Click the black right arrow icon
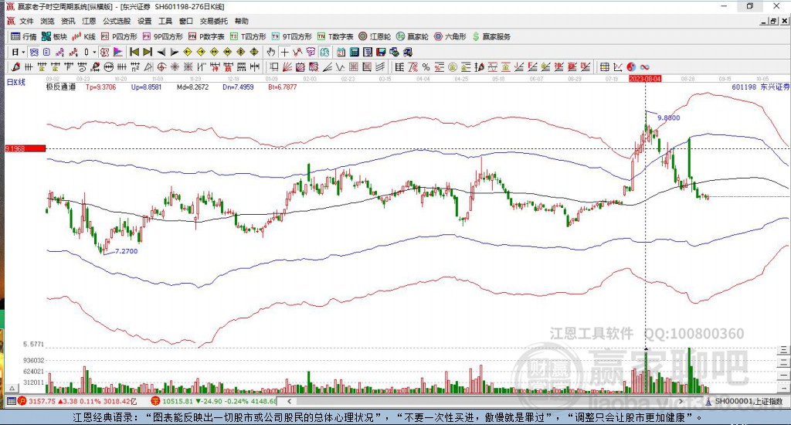The height and width of the screenshot is (425, 791). 174,52
